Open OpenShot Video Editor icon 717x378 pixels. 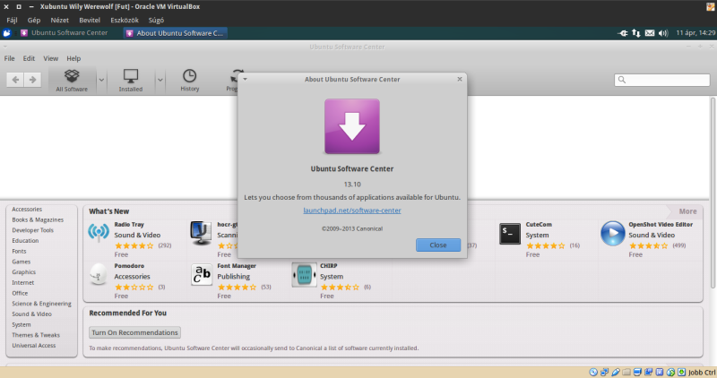coord(613,233)
